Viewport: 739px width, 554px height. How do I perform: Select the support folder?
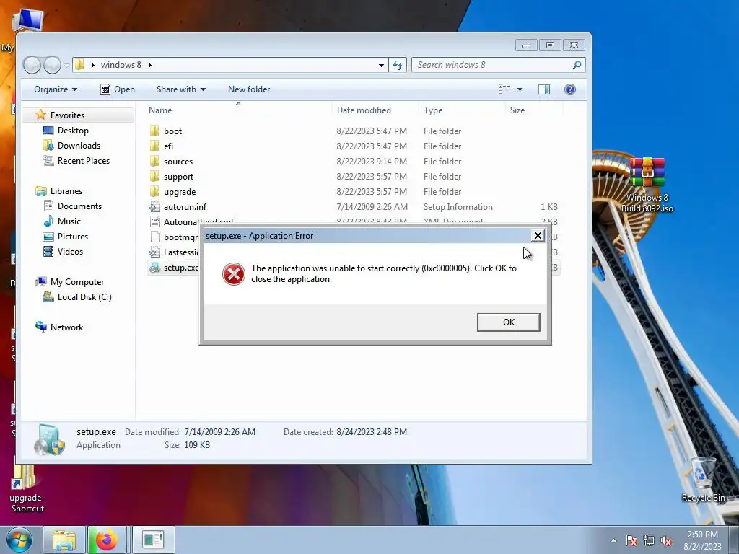178,177
